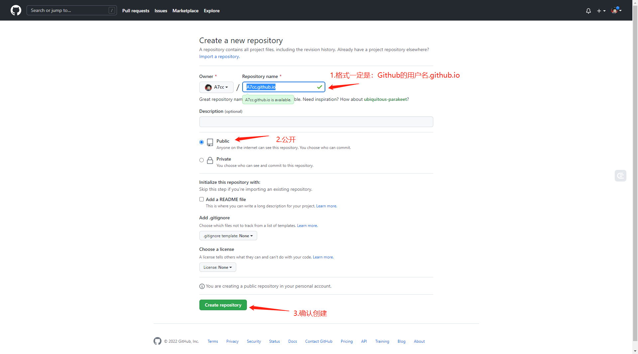Open the Contact GitHub footer link

pos(319,341)
